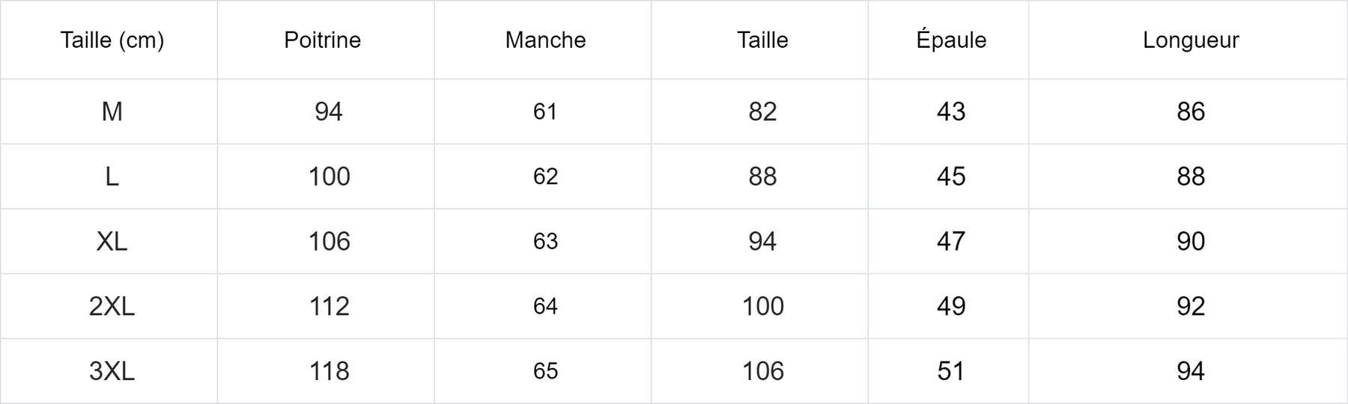Select the L size row label
This screenshot has width=1348, height=404.
tap(112, 177)
